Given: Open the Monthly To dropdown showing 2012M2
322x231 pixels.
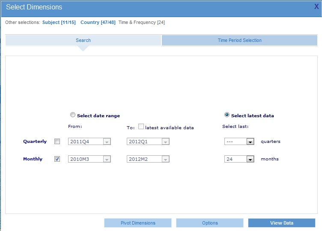Looking at the screenshot, I should 148,159.
